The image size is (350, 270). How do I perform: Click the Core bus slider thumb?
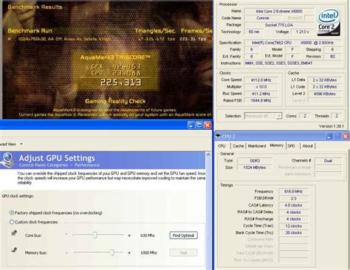pyautogui.click(x=95, y=235)
